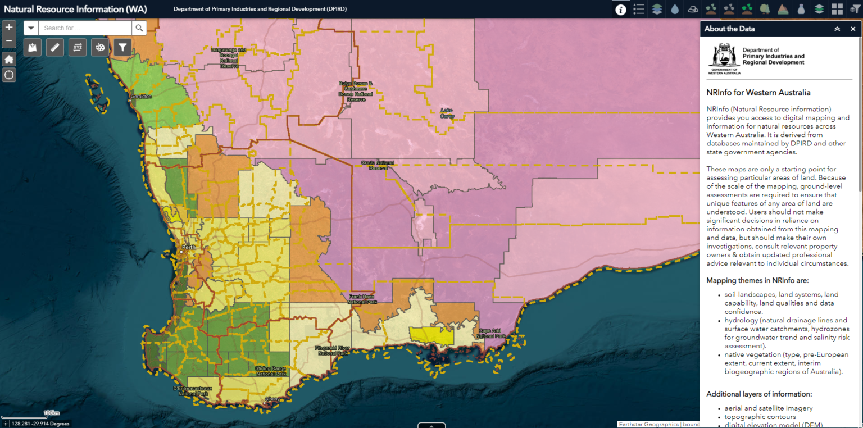Click the Legend list icon in header
The image size is (863, 428).
tap(638, 9)
